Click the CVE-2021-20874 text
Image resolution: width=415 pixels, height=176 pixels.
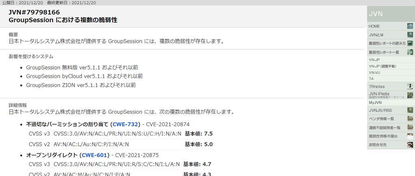[168, 125]
